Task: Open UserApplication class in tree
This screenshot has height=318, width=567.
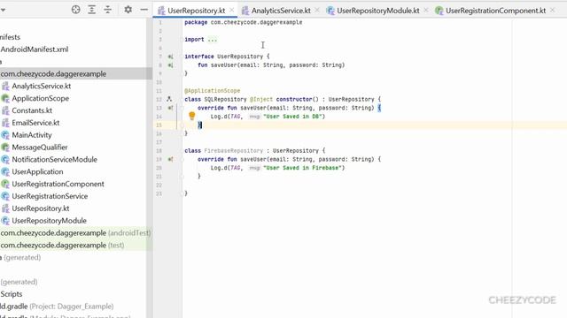Action: click(37, 172)
